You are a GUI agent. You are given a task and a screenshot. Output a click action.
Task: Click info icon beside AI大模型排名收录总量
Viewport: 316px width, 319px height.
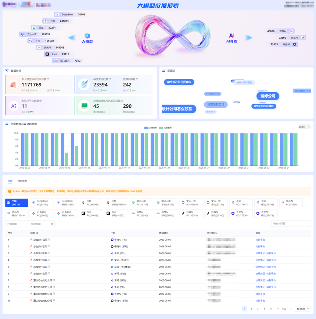tap(48, 79)
